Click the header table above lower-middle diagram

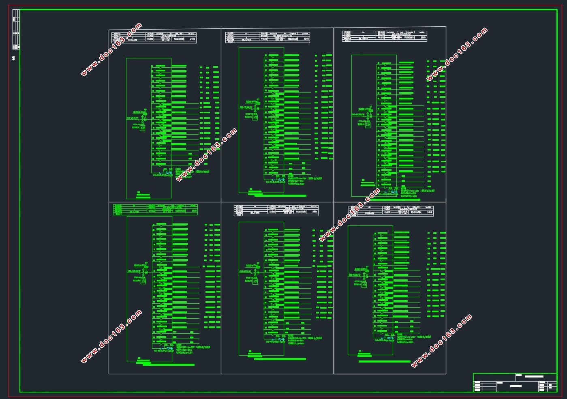[x=276, y=210]
